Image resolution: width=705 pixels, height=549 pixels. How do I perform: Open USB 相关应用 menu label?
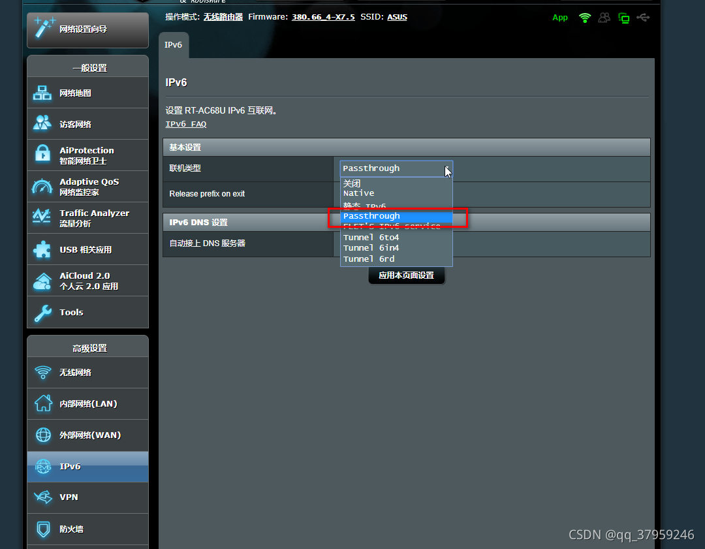[x=86, y=249]
